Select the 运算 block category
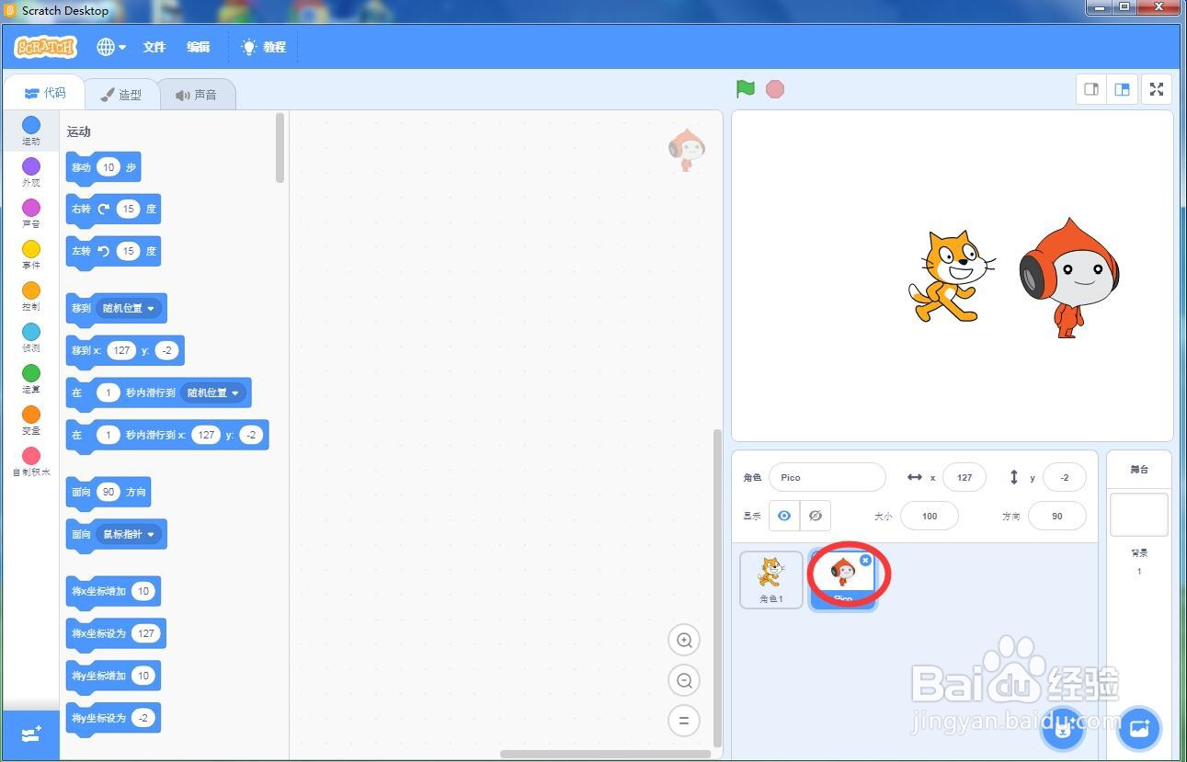 click(31, 378)
